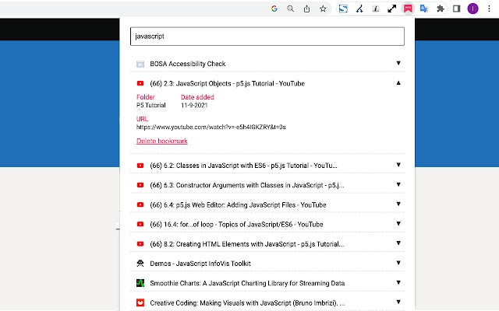Click the YouTube favicon of 8.2 Creating HTML

140,244
